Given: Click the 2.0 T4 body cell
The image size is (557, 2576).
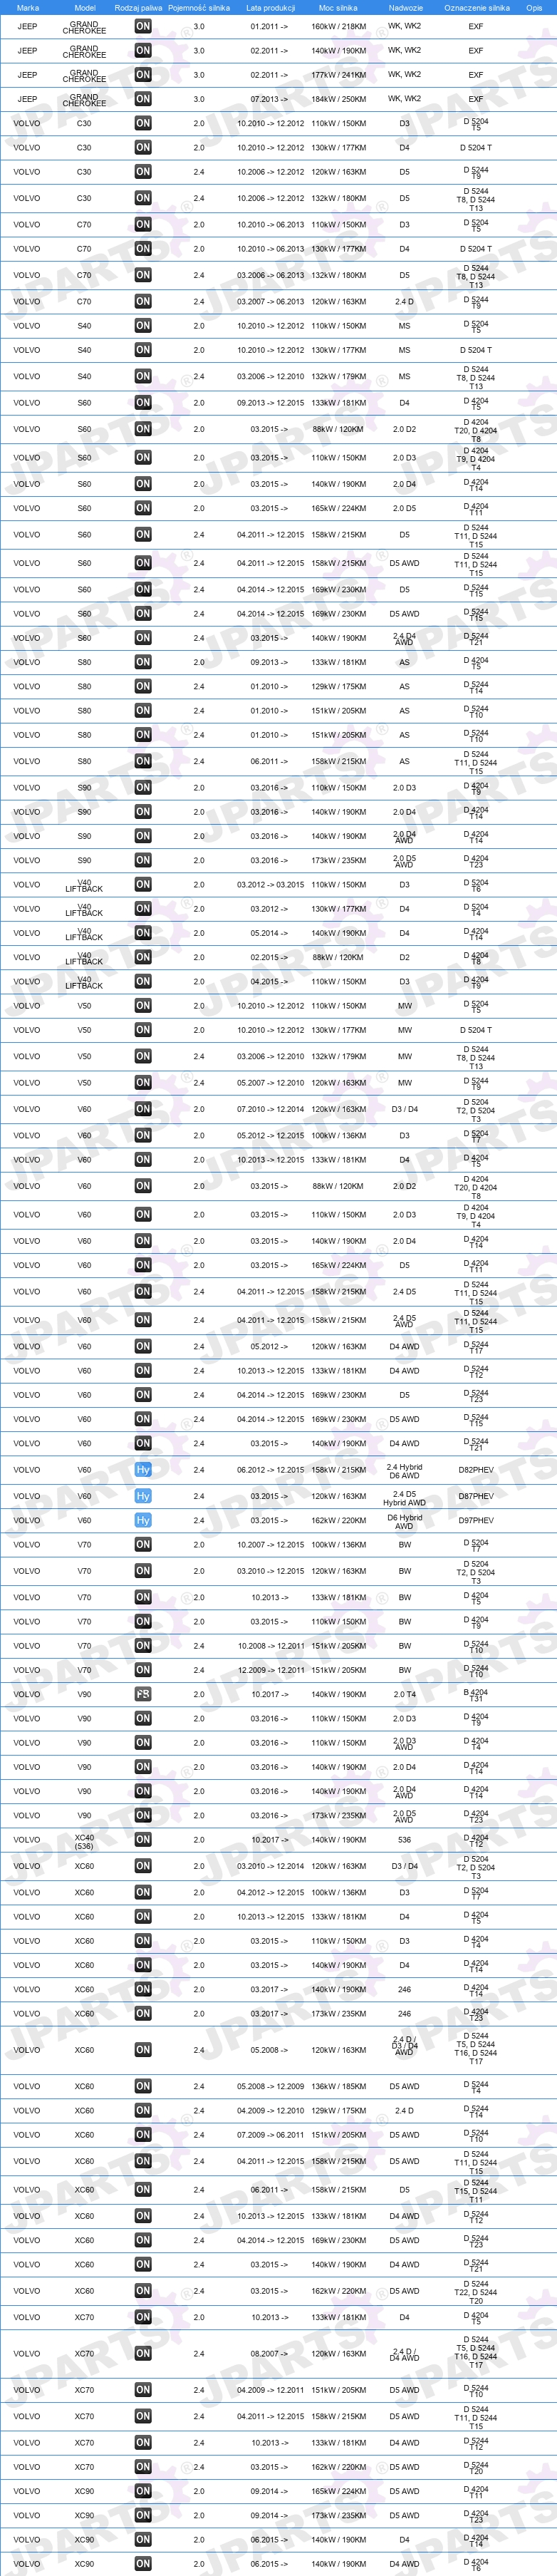Looking at the screenshot, I should click(x=404, y=1694).
